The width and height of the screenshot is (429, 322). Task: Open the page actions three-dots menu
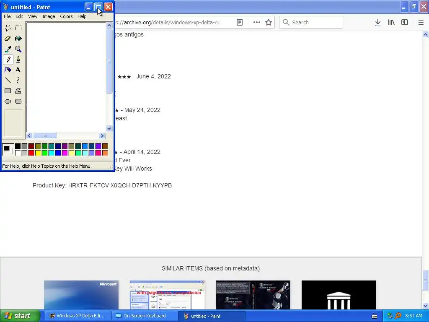[x=257, y=23]
